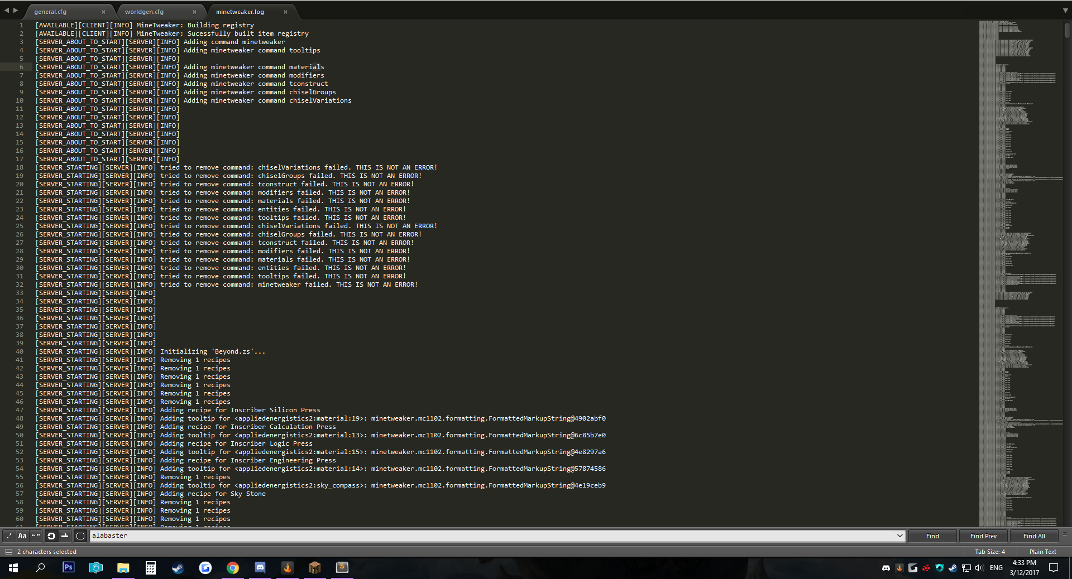Open File Explorer from the taskbar
The width and height of the screenshot is (1072, 579).
[123, 568]
